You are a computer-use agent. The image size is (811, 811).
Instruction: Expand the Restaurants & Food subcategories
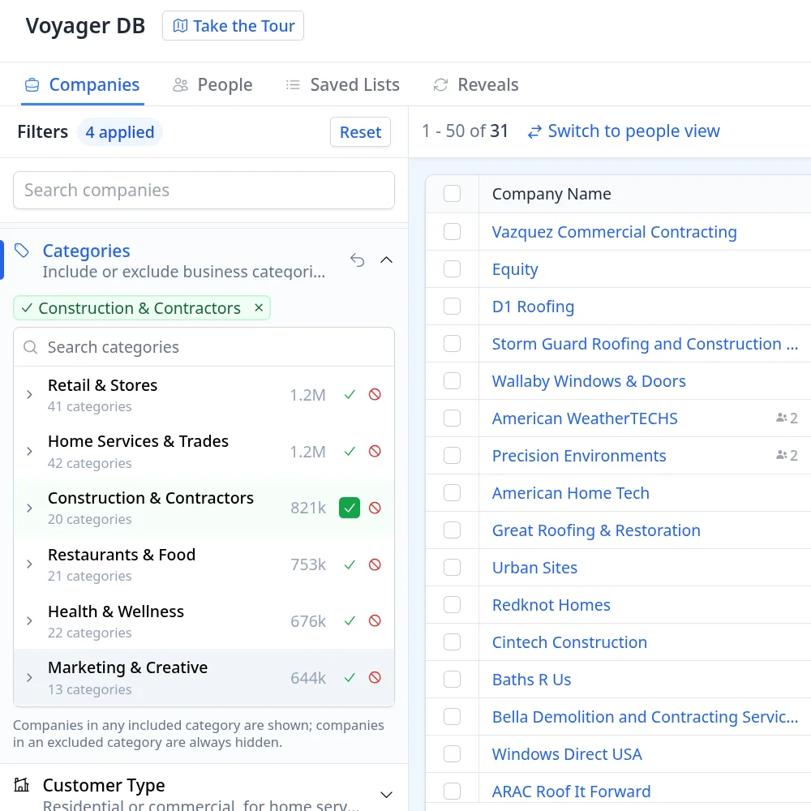pos(29,564)
